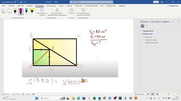Open Excel from the taskbar
The width and height of the screenshot is (181, 101).
pyautogui.click(x=94, y=98)
